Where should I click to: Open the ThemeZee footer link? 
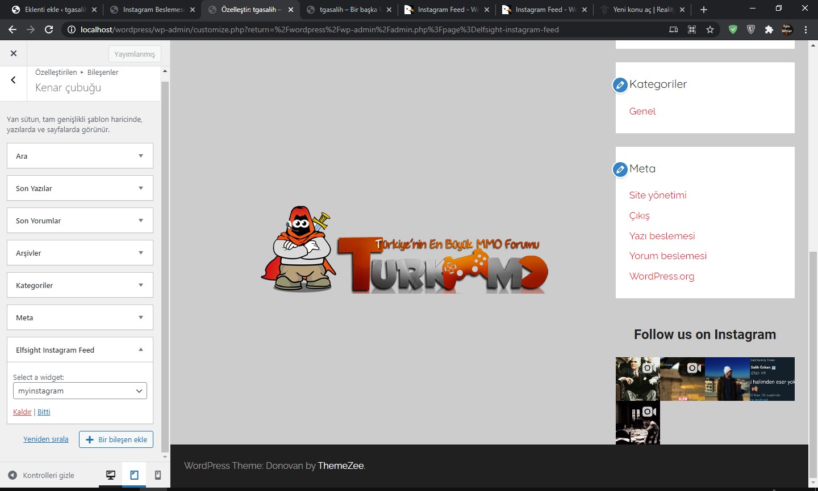(x=341, y=466)
